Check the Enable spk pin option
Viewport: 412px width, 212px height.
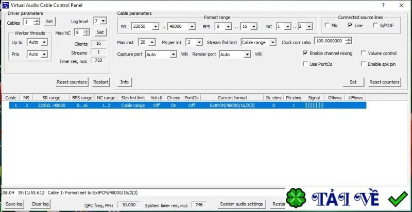coord(364,64)
